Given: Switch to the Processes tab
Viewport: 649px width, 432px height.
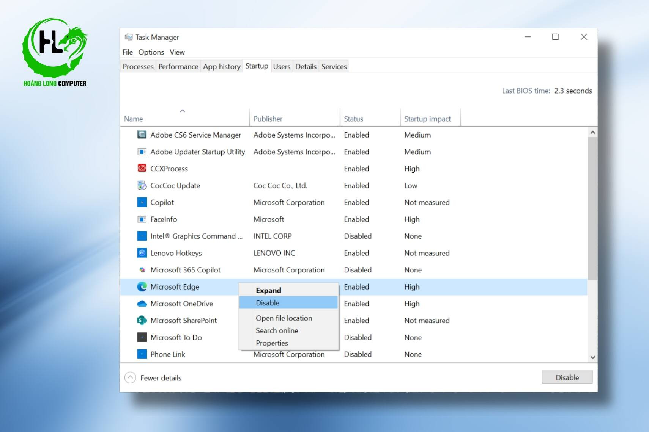Looking at the screenshot, I should pyautogui.click(x=138, y=67).
